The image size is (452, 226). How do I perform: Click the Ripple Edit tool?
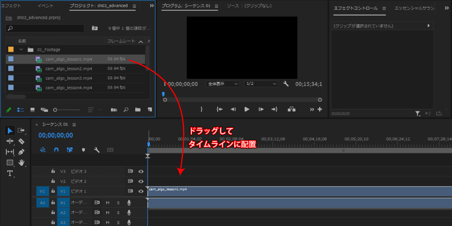pos(10,141)
